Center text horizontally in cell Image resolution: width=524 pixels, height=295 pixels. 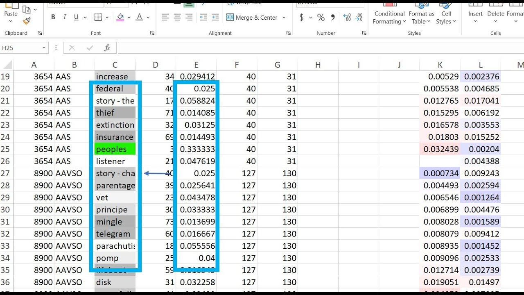(x=177, y=17)
